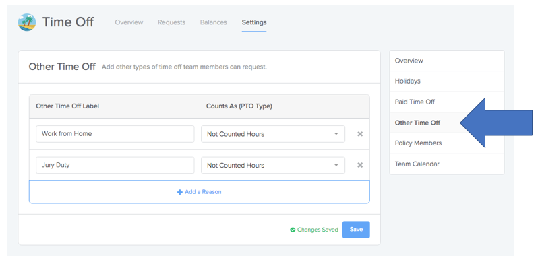This screenshot has height=264, width=540.
Task: Open Policy Members section
Action: [x=447, y=143]
